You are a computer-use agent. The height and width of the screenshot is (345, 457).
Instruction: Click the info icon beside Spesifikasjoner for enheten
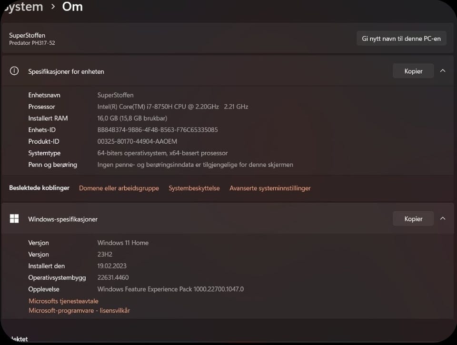tap(14, 71)
